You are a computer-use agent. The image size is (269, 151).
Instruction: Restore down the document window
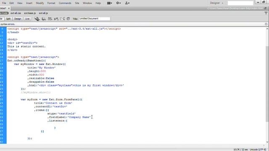click(266, 8)
